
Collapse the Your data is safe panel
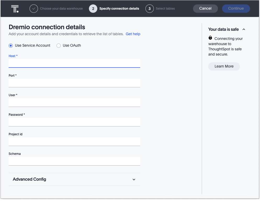(x=244, y=29)
